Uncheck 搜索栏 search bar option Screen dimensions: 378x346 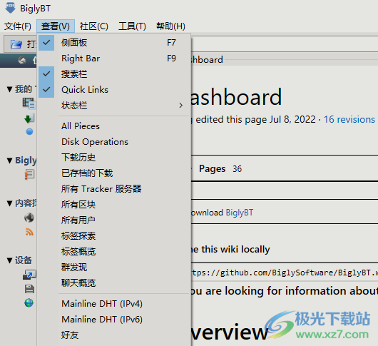click(x=113, y=74)
